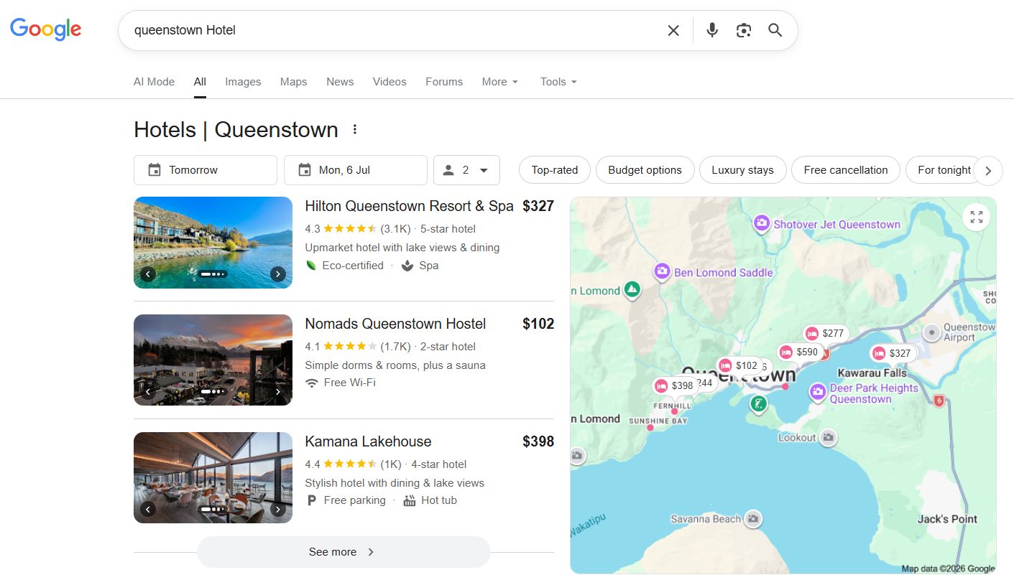
Task: Expand the More search menu
Action: pos(500,82)
